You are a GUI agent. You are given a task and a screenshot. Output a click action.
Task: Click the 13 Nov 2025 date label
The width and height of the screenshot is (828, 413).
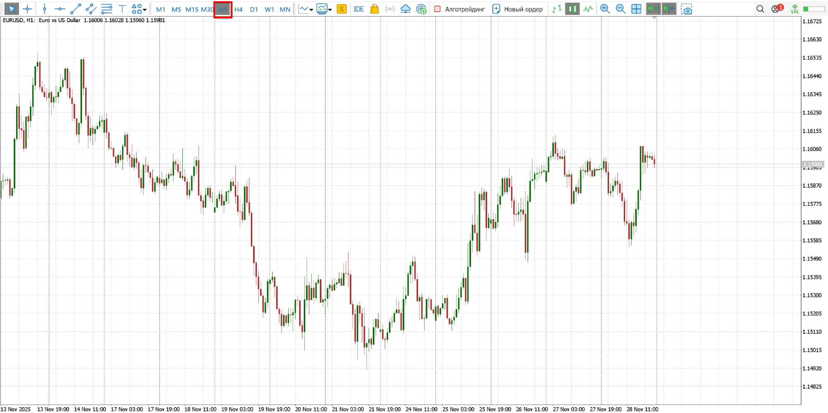(16, 409)
